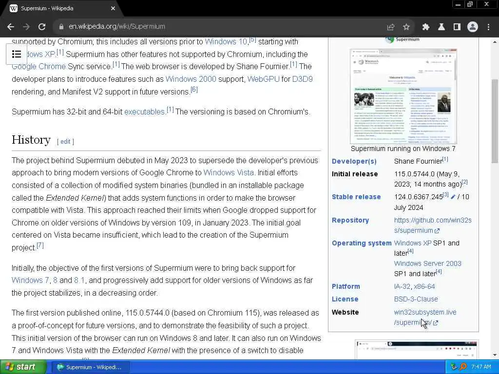Open the License label link
499x374 pixels.
tap(345, 299)
